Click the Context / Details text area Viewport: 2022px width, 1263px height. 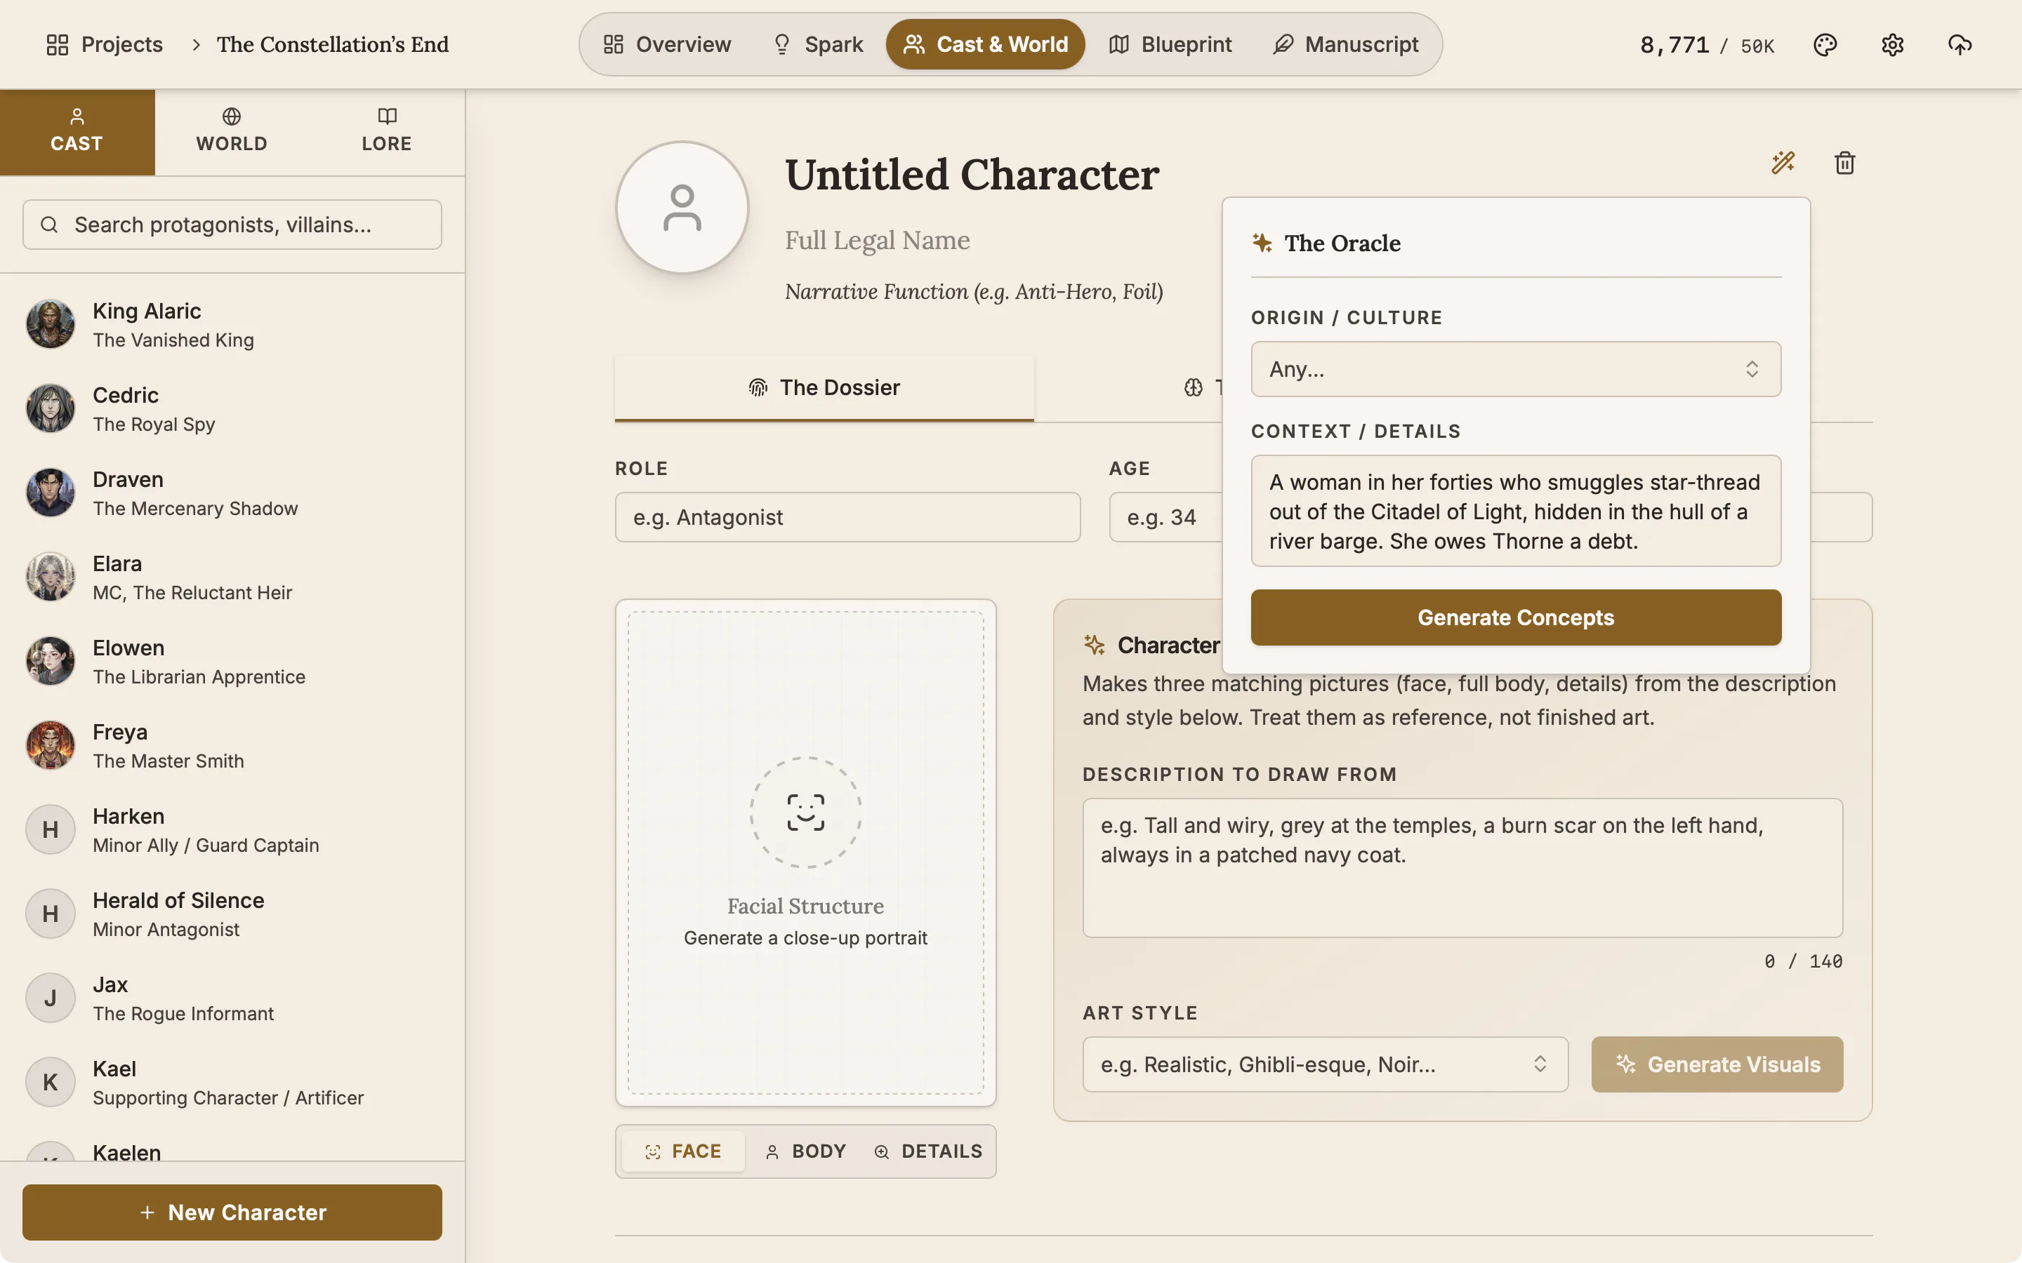click(1516, 512)
